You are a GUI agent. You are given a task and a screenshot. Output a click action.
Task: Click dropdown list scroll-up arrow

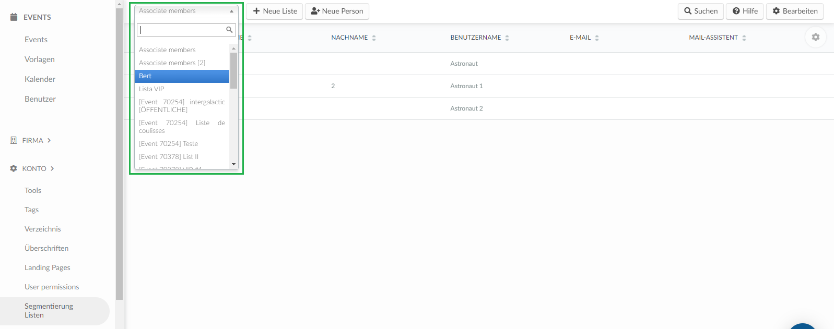pyautogui.click(x=233, y=48)
